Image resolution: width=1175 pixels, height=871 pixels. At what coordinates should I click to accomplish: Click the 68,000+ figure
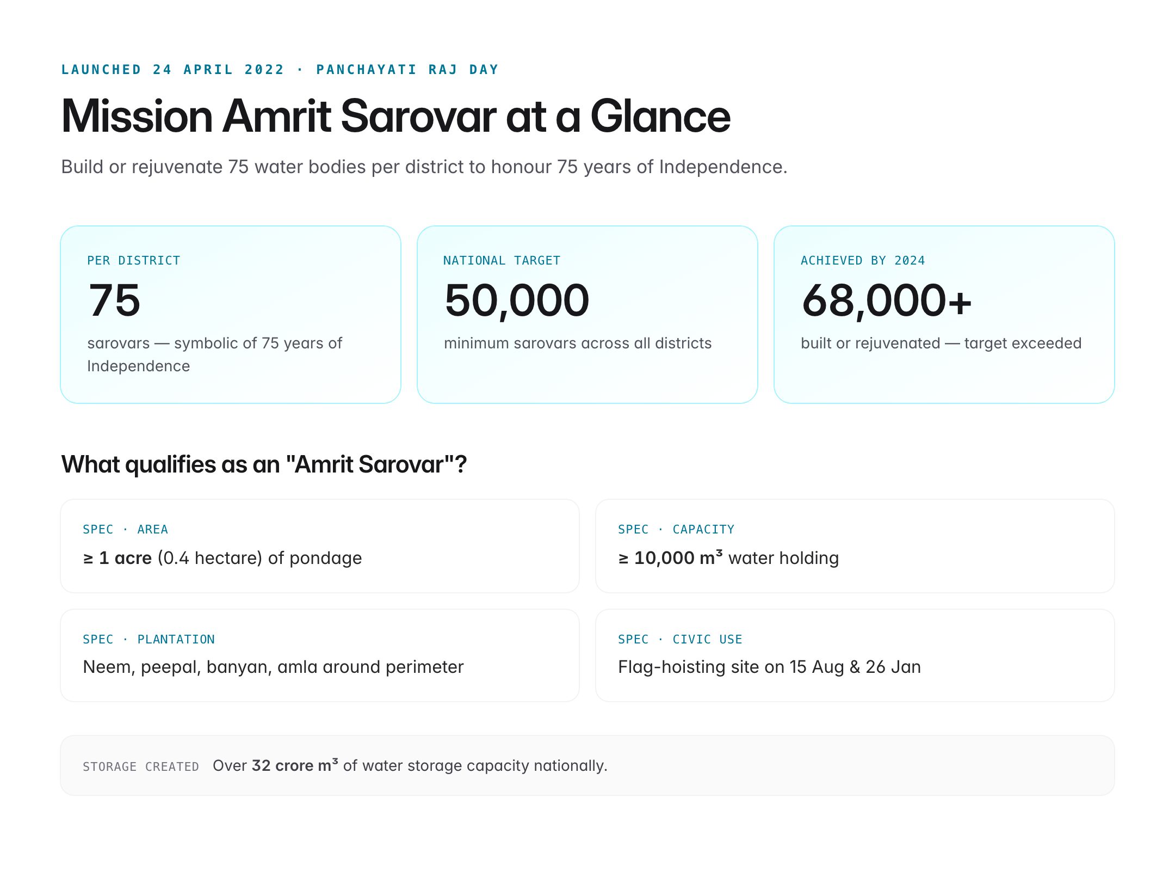pos(887,300)
